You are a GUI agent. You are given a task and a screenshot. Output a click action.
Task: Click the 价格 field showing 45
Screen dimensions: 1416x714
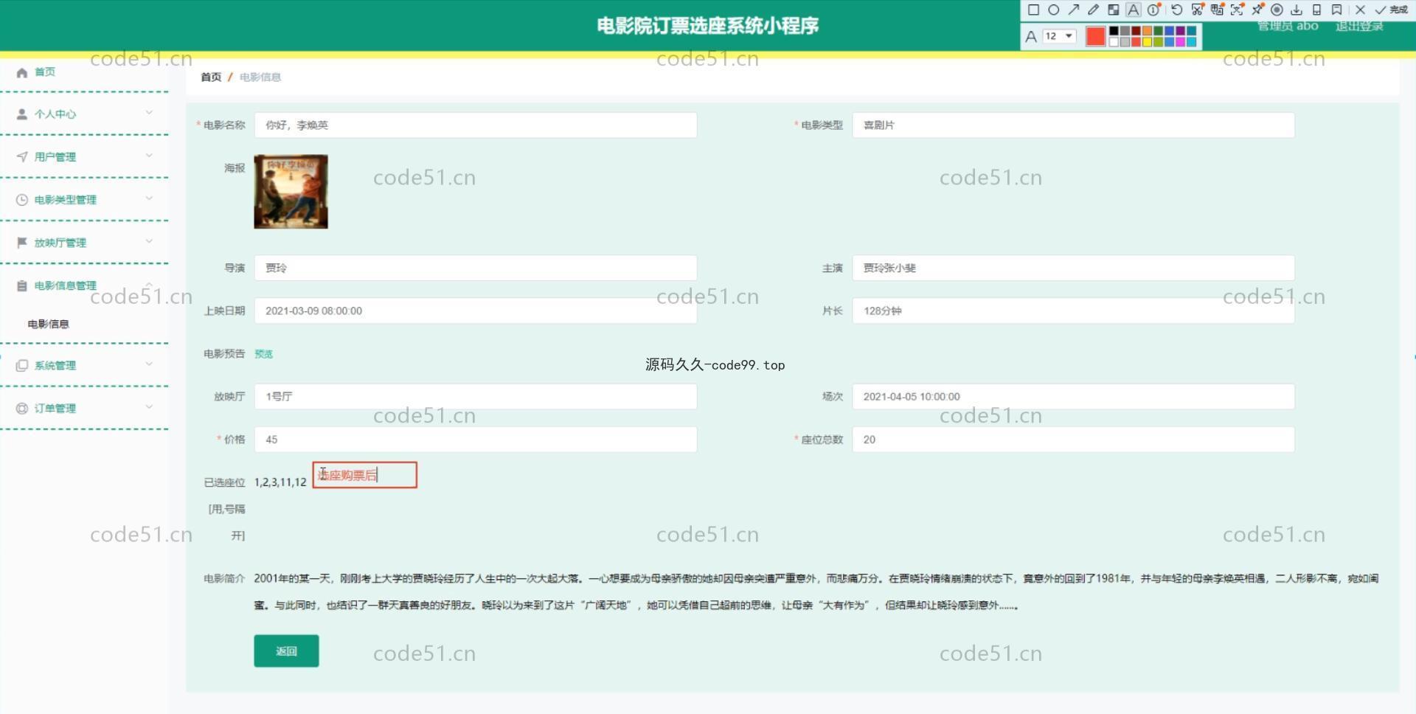point(476,440)
